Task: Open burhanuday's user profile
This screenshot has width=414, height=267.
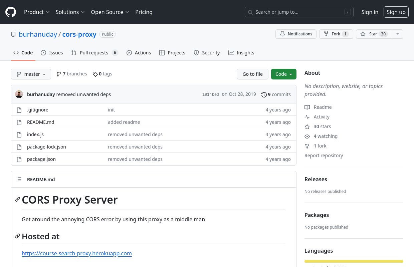Action: point(38,34)
